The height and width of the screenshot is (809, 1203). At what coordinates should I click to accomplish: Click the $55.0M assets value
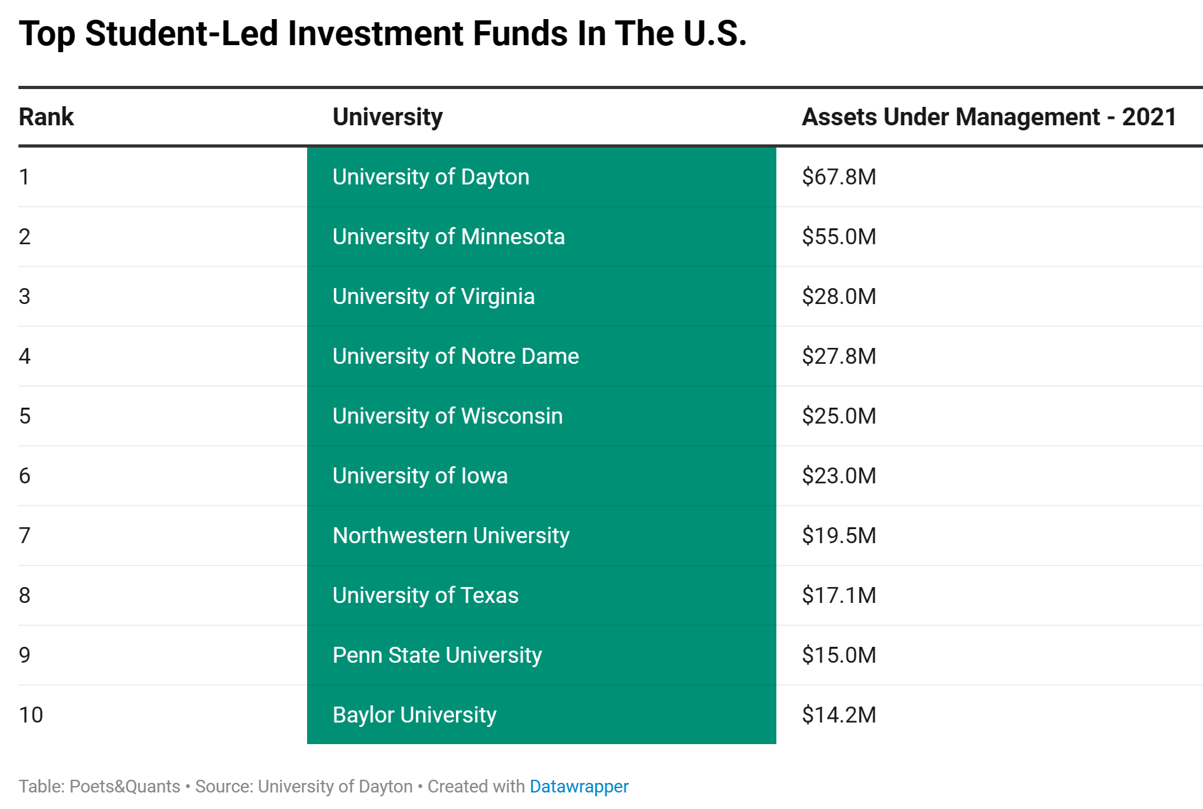(839, 237)
